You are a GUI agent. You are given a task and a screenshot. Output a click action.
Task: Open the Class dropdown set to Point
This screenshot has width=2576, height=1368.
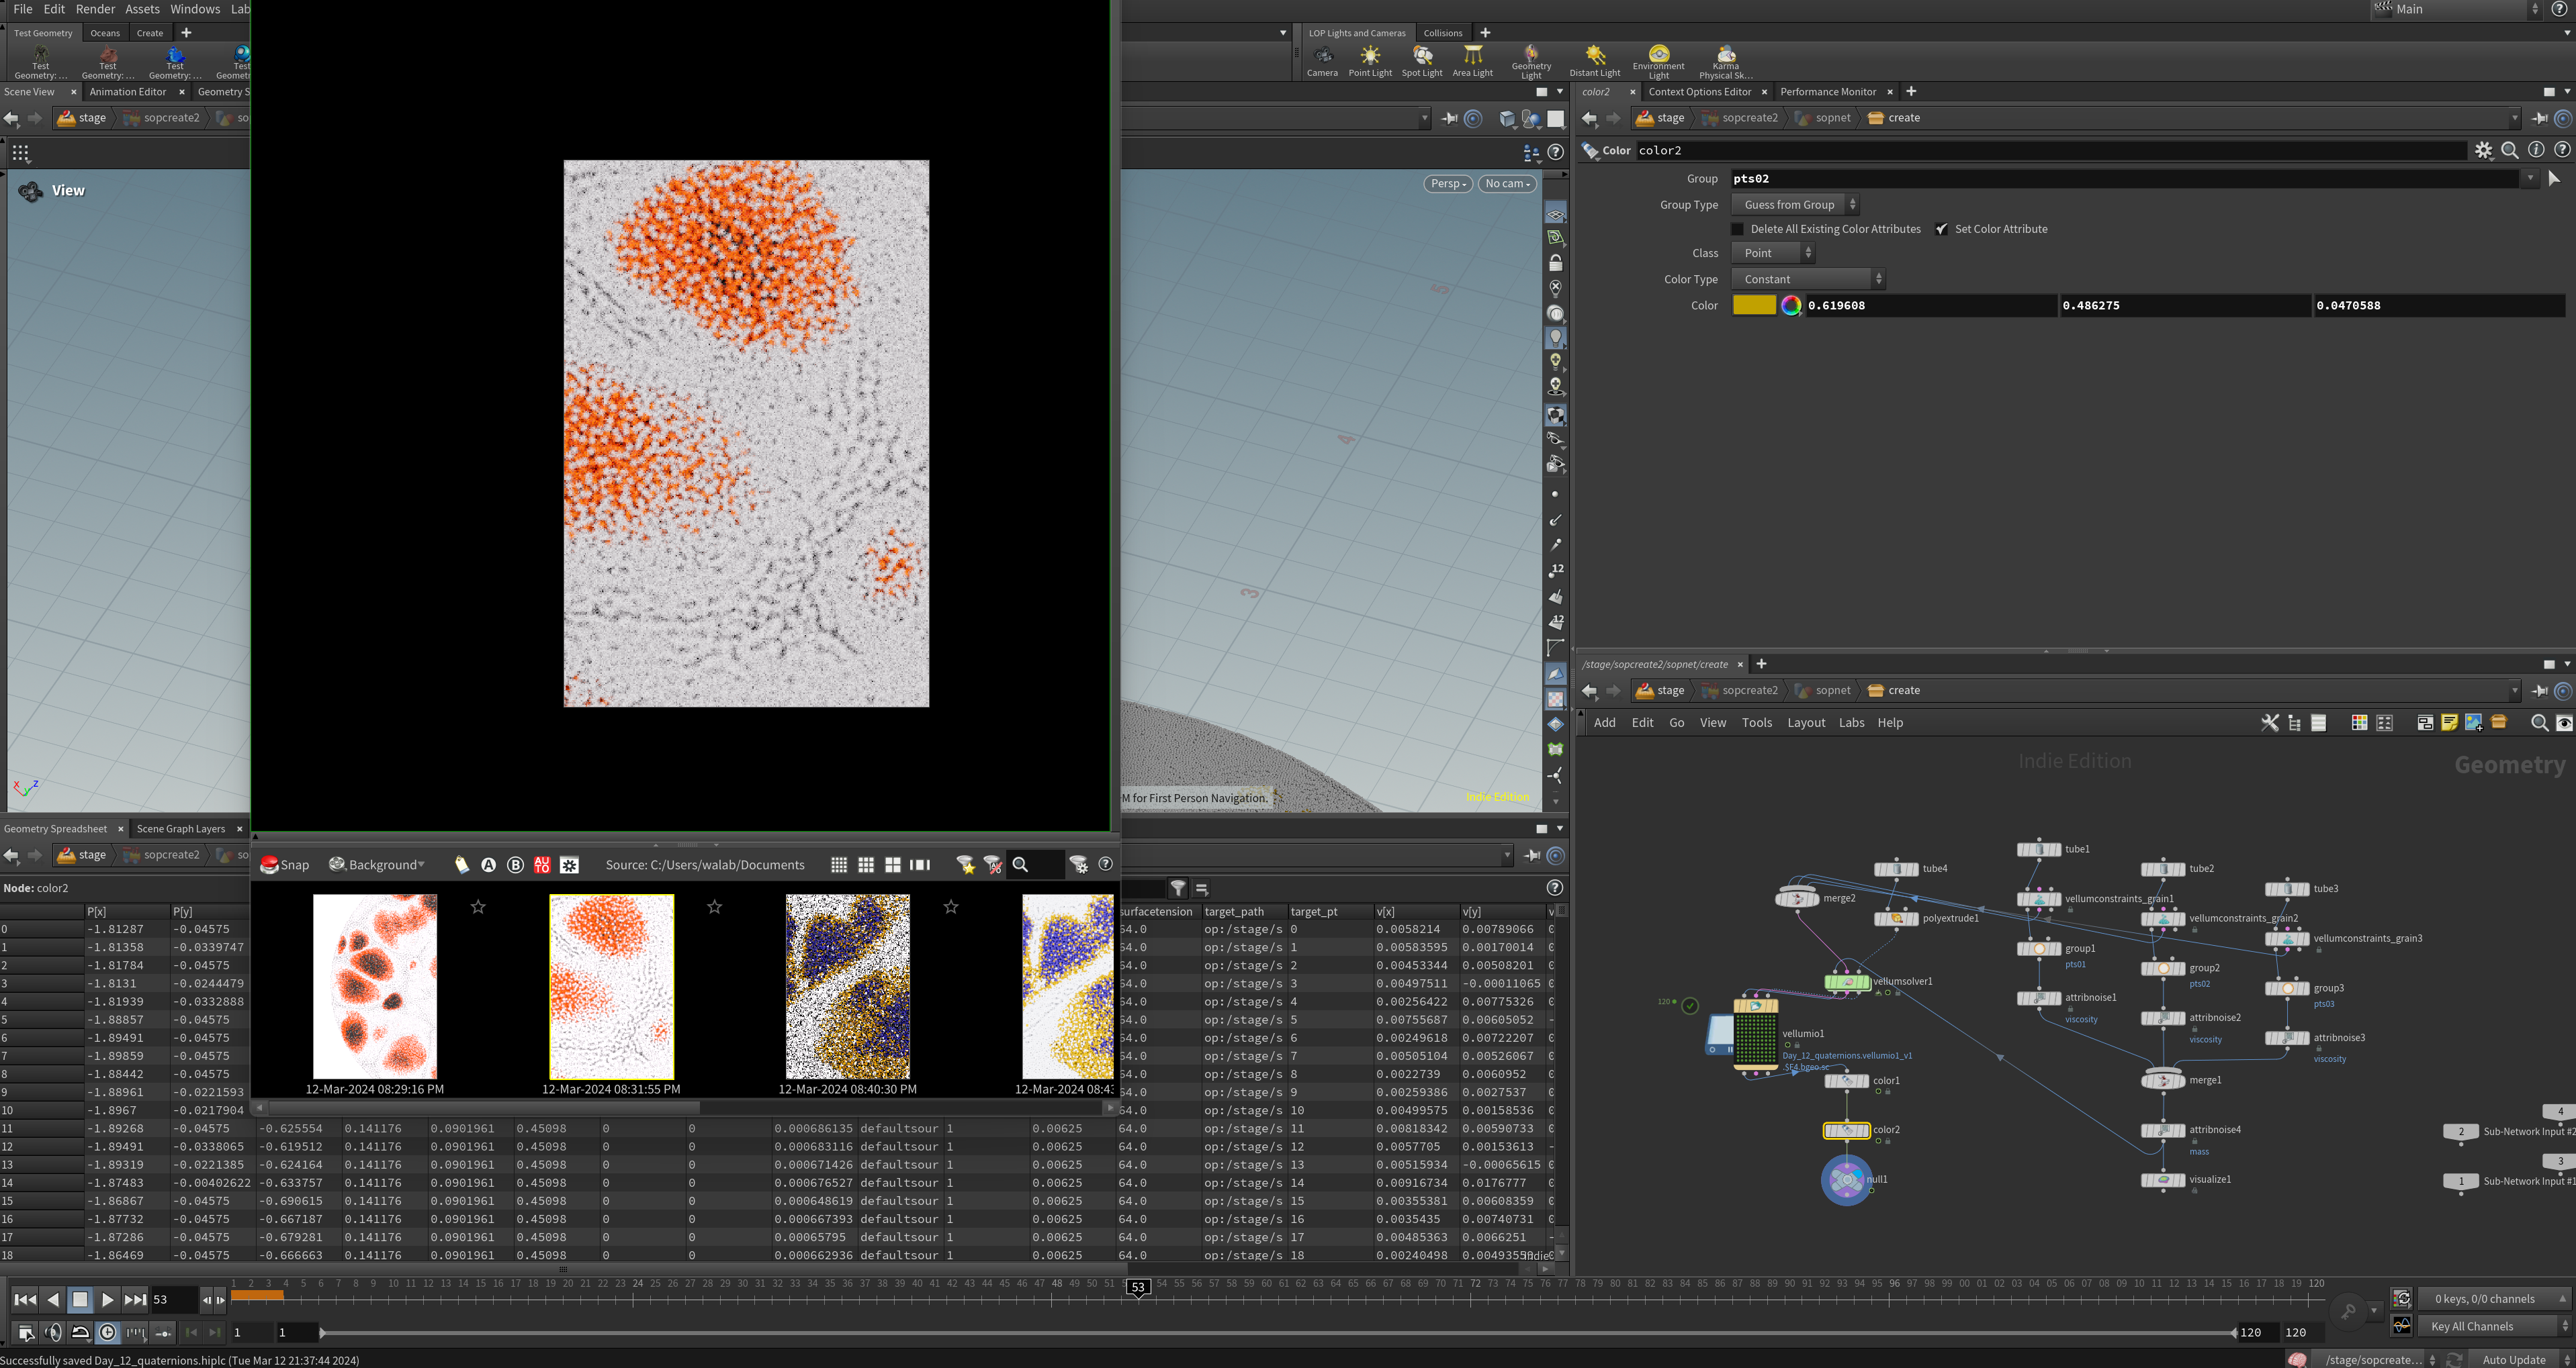1773,254
